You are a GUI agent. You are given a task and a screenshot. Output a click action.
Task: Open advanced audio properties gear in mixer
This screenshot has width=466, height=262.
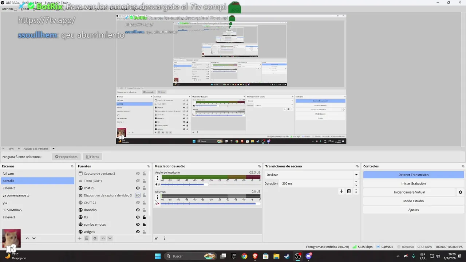157,238
